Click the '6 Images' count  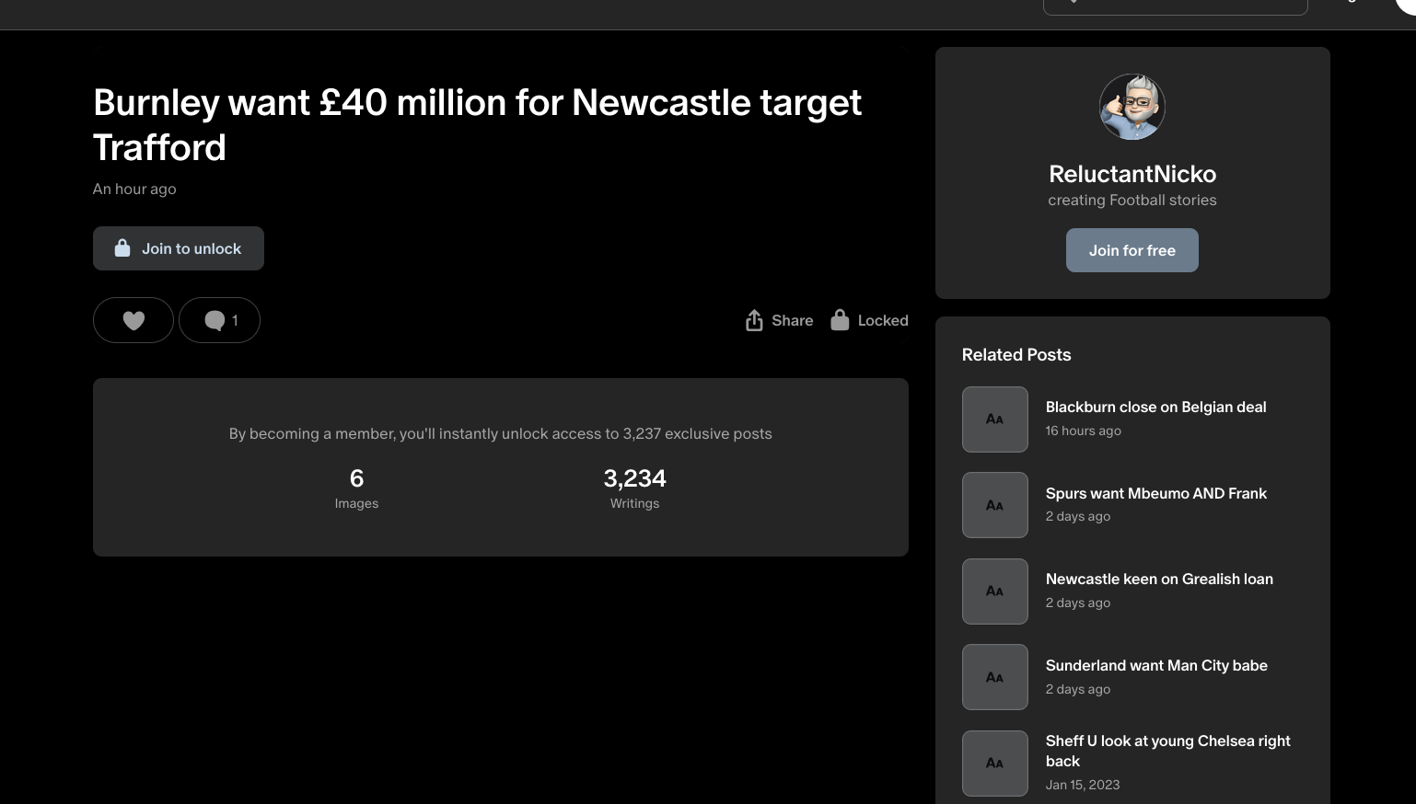point(356,488)
